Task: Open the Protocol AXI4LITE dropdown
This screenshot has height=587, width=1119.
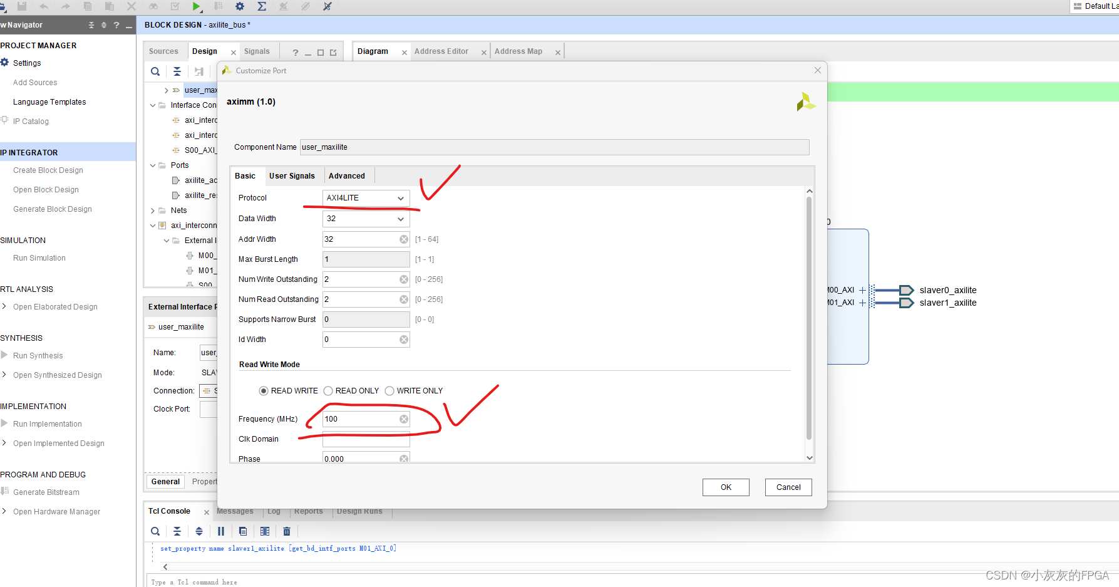Action: point(366,198)
